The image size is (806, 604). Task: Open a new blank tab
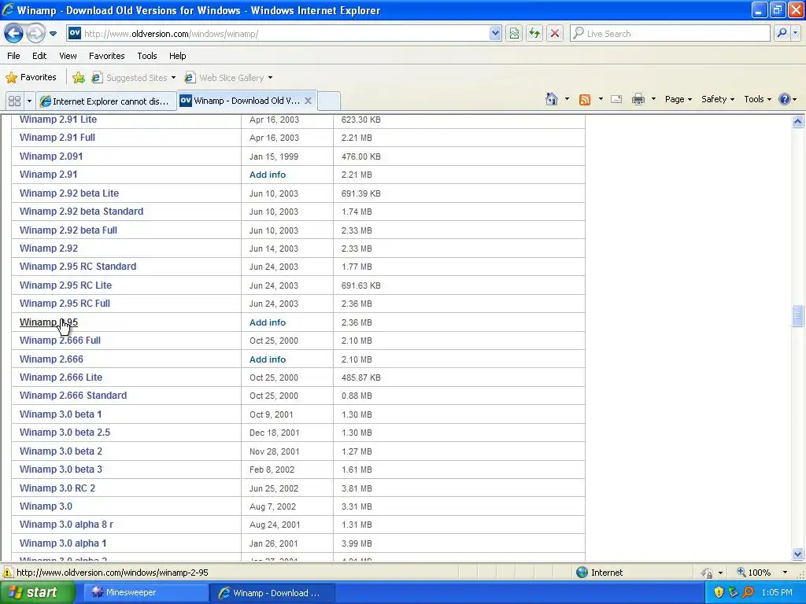329,101
